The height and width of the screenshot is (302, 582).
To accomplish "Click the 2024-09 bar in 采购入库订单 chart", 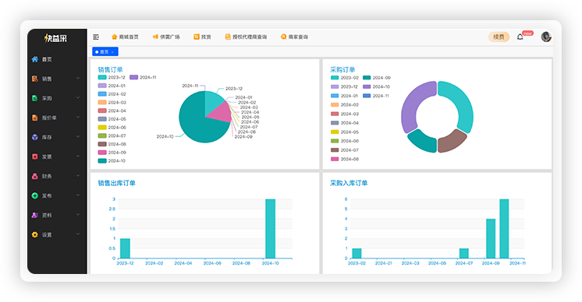I will (491, 239).
